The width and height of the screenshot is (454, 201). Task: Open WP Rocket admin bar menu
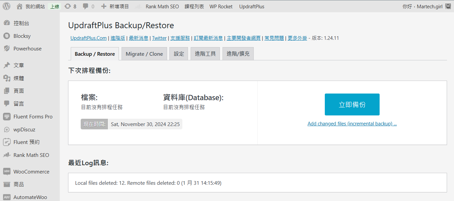point(221,6)
